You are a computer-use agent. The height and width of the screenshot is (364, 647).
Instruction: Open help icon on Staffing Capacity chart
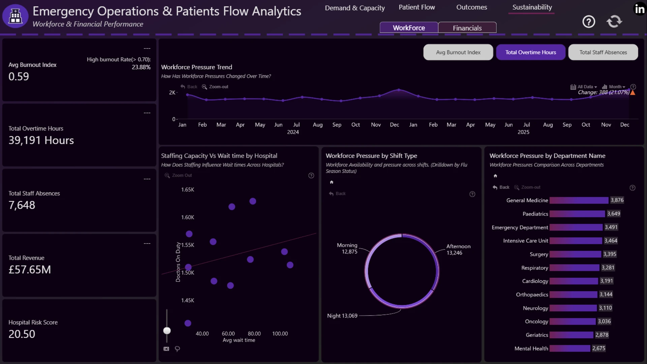click(x=311, y=176)
